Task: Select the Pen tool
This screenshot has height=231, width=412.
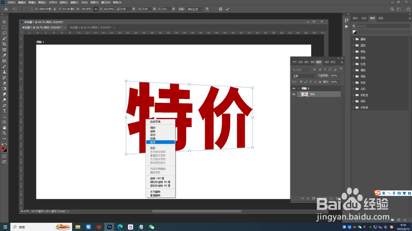Action: point(4,105)
